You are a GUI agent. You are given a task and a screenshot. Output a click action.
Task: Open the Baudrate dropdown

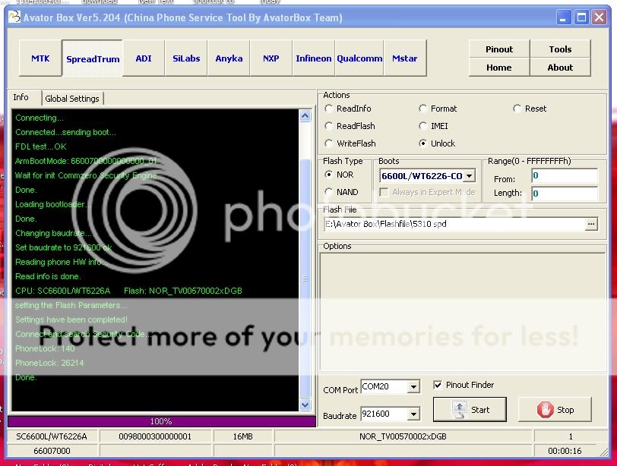coord(413,414)
